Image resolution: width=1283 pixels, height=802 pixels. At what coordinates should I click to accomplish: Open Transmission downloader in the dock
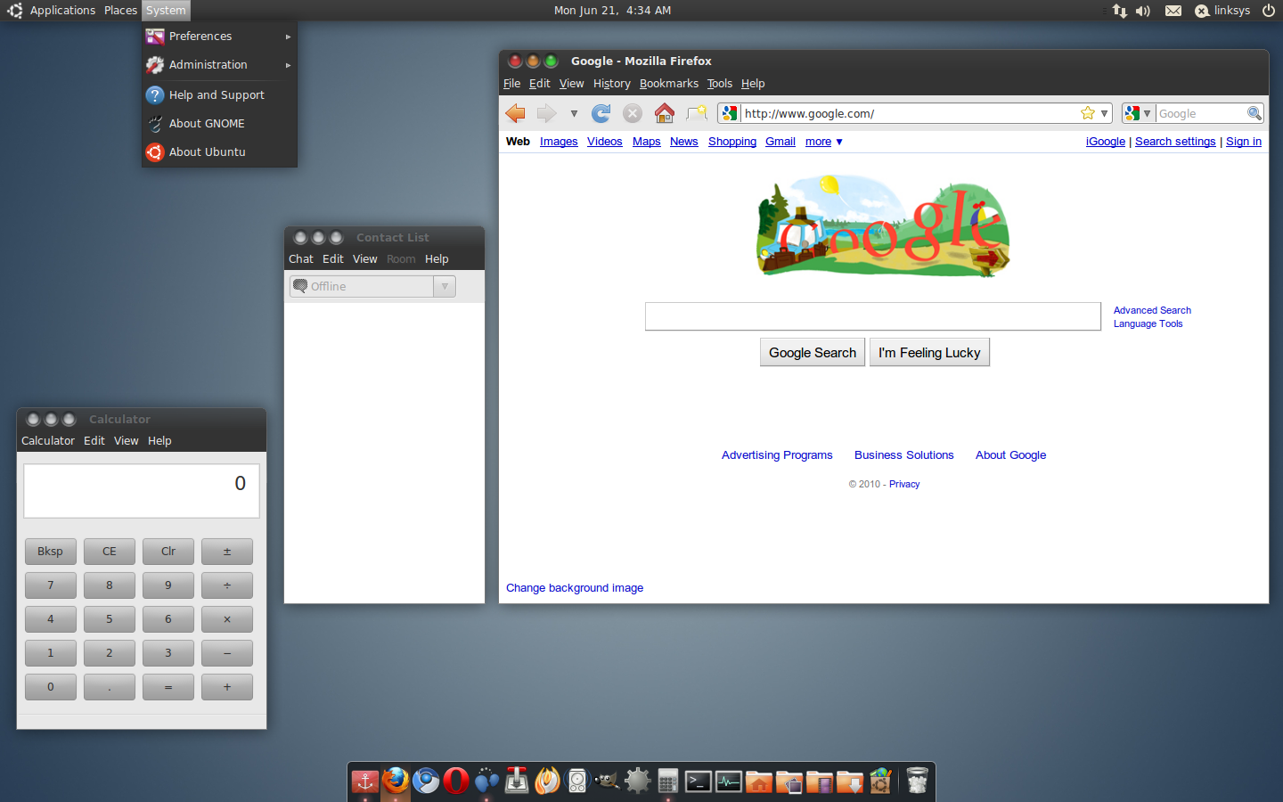[x=517, y=782]
